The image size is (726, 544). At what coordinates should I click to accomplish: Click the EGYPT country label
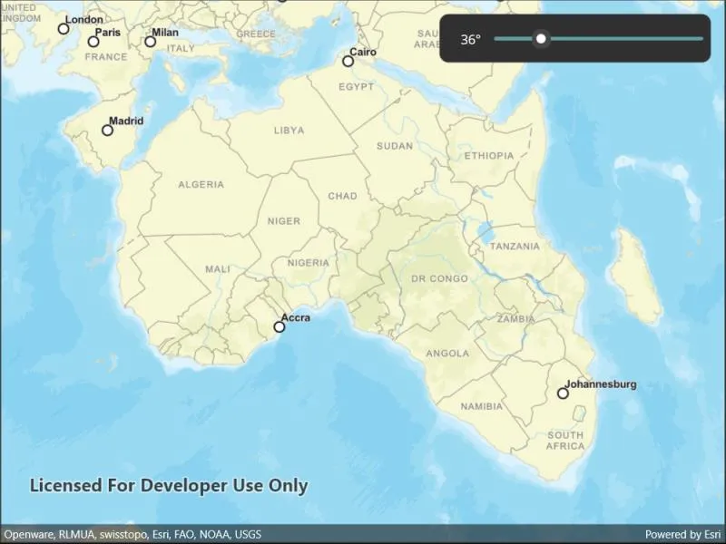point(356,87)
